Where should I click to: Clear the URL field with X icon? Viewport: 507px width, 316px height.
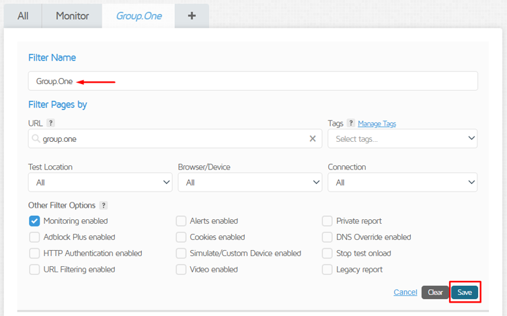(313, 139)
